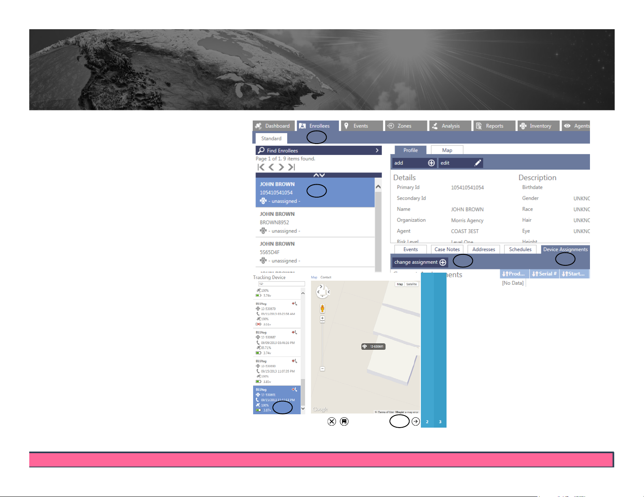Image resolution: width=644 pixels, height=497 pixels.
Task: Click device list scrollbar down arrow
Action: 303,409
